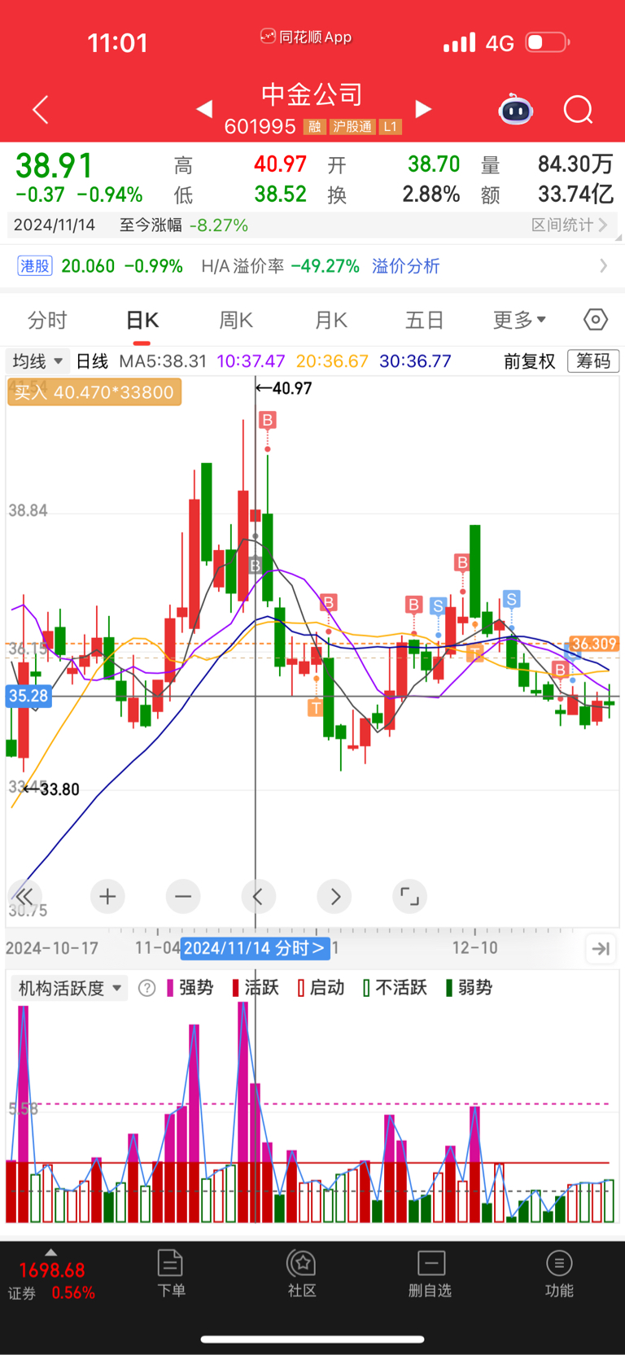Tap the L1 level badge
The width and height of the screenshot is (625, 1355).
pos(391,127)
